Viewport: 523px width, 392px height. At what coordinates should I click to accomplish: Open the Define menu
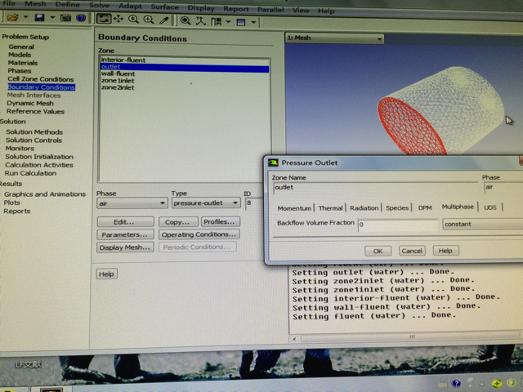(68, 5)
